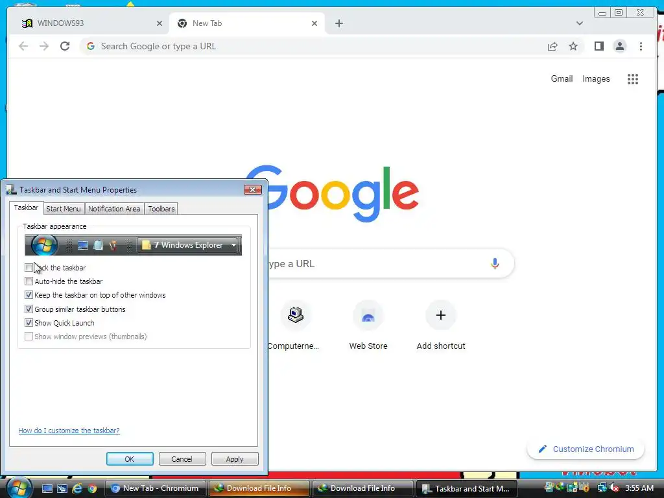Image resolution: width=664 pixels, height=498 pixels.
Task: Select the New Tab browser tab
Action: pos(247,23)
